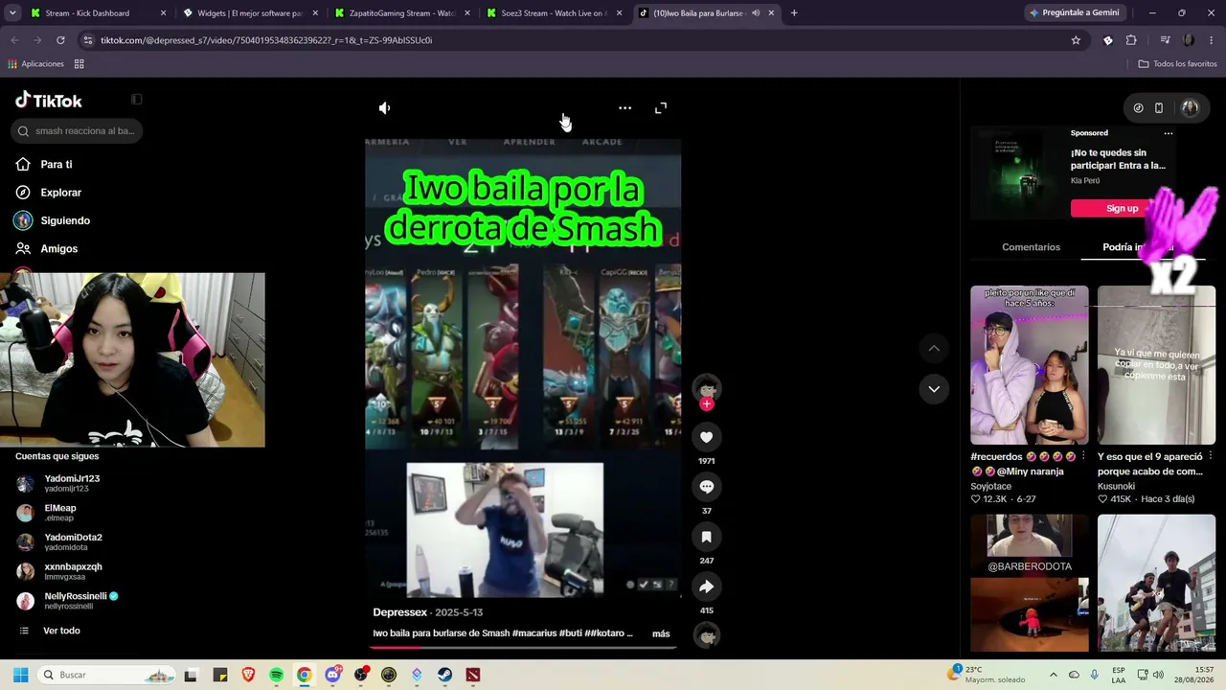Open the Chrome tab search dropdown arrow
Image resolution: width=1226 pixels, height=690 pixels.
(x=14, y=13)
